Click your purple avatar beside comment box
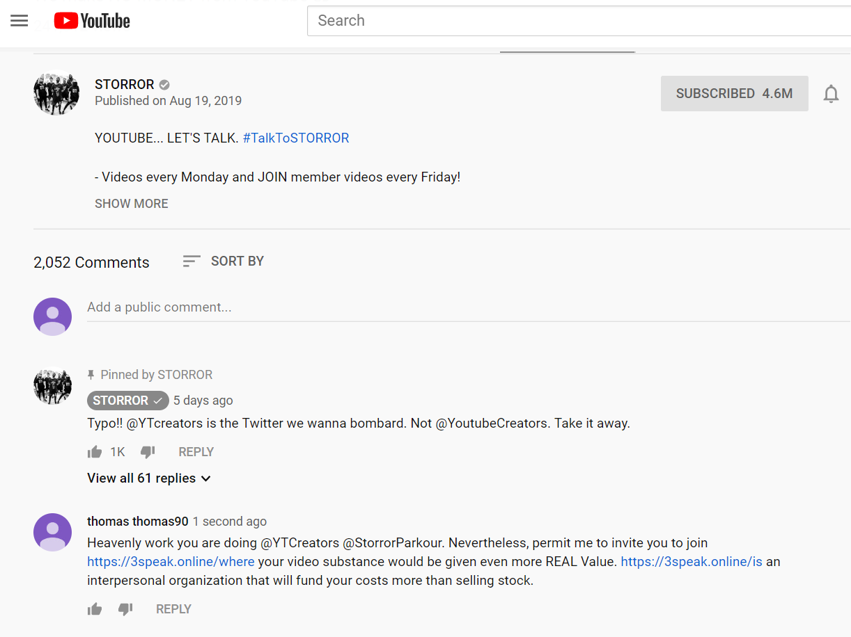The height and width of the screenshot is (637, 851). pyautogui.click(x=53, y=316)
